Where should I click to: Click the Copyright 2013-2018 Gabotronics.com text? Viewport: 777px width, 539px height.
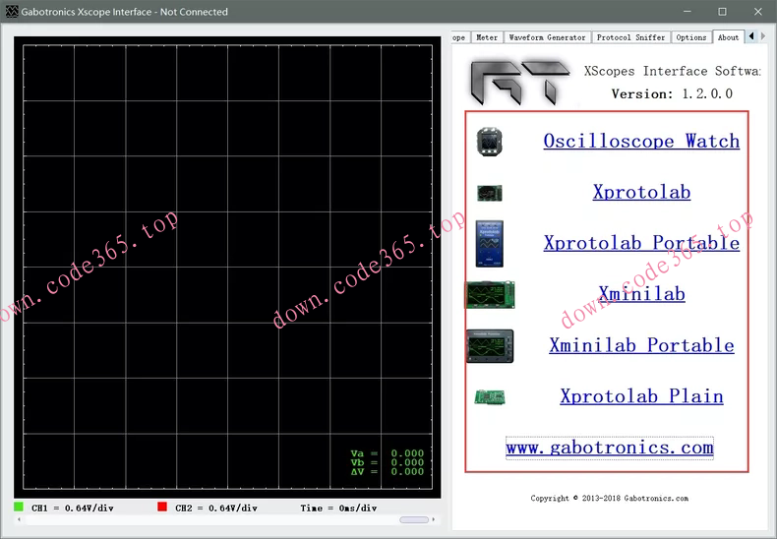click(x=610, y=499)
